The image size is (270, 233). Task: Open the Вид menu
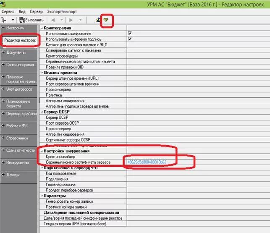22,11
